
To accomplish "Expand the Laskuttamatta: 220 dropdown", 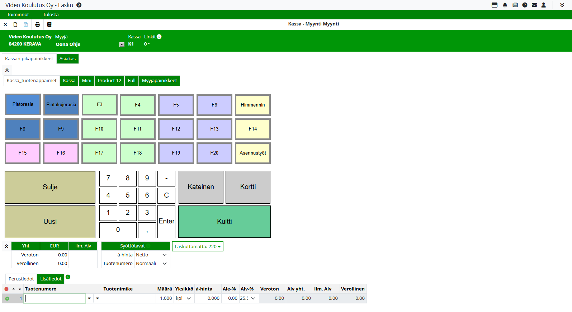I will (x=198, y=246).
